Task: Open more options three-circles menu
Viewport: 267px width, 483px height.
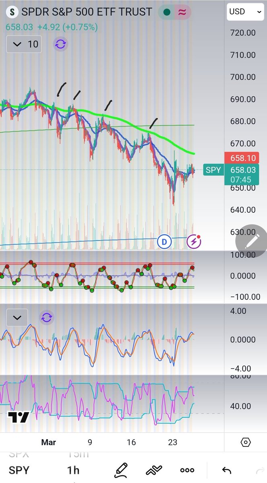Action: 187,470
